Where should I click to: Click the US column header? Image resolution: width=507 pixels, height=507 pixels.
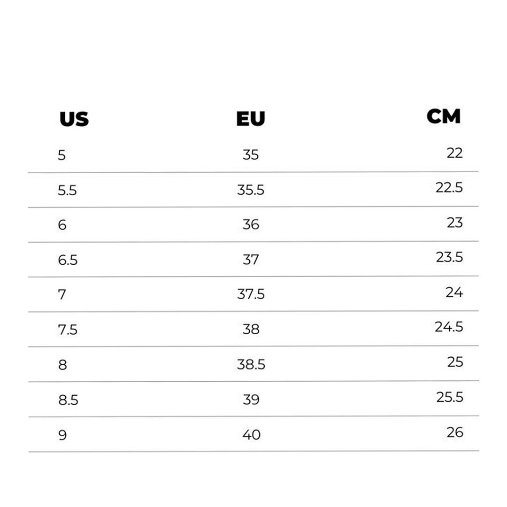coord(74,119)
